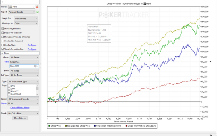Open the calendar picker in date field
Image resolution: width=217 pixels, height=136 pixels.
tap(36, 66)
